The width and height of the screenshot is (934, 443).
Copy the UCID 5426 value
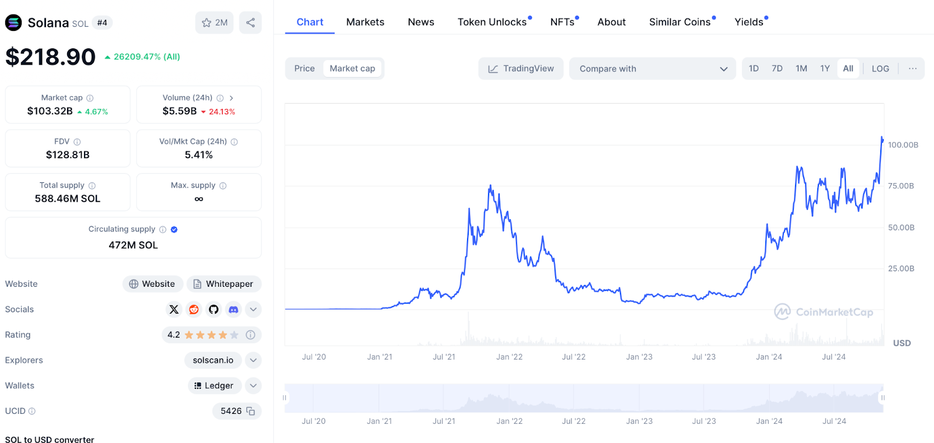(x=250, y=411)
